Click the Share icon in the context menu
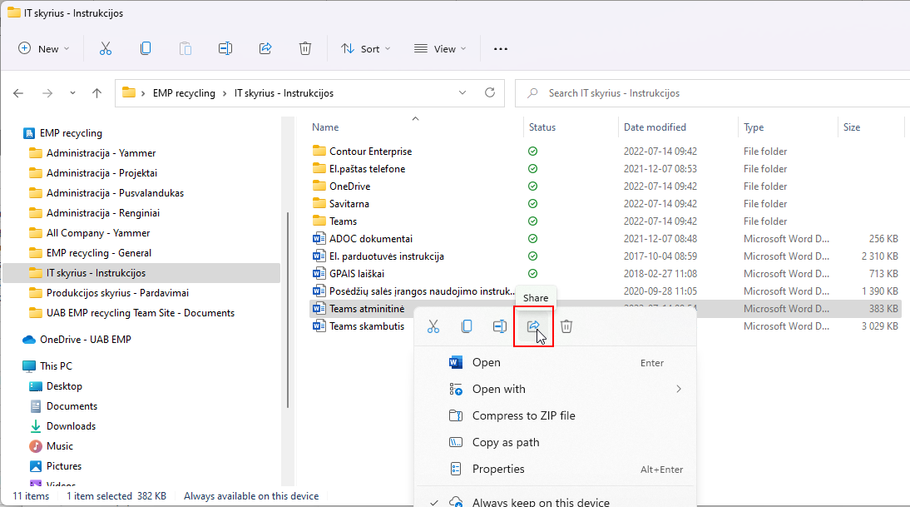This screenshot has width=910, height=507. pos(533,326)
